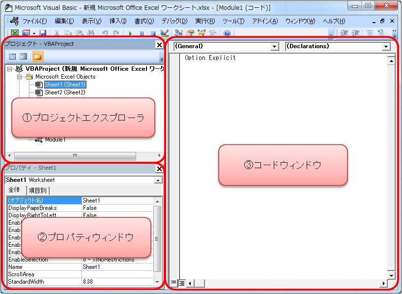402x294 pixels.
Task: Click Properties list scroll up arrow
Action: [157, 202]
